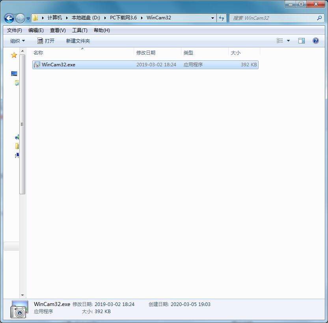Sort by 修改日期 column header
This screenshot has width=328, height=323.
tap(158, 53)
